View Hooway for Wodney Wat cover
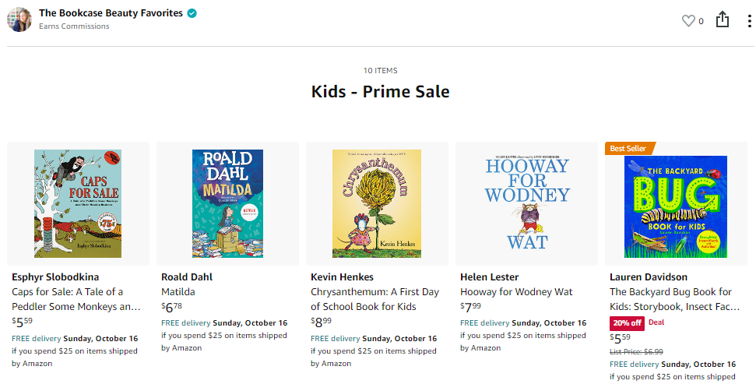Viewport: 756px width, 384px height. (526, 203)
